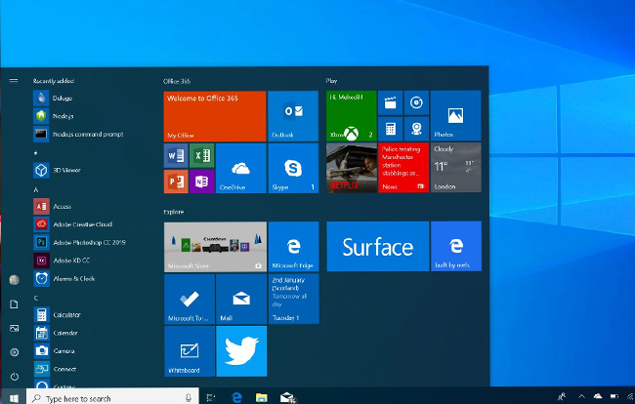Open the OneDrive tile
The width and height of the screenshot is (635, 404).
pos(241,168)
